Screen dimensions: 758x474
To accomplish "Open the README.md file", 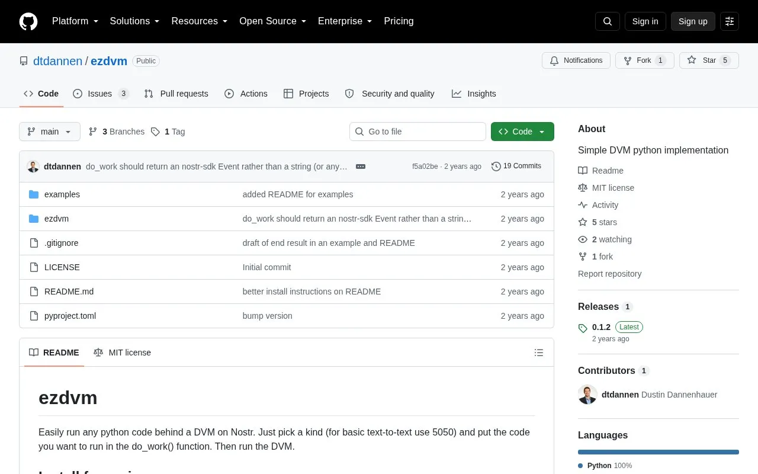I will pyautogui.click(x=69, y=292).
